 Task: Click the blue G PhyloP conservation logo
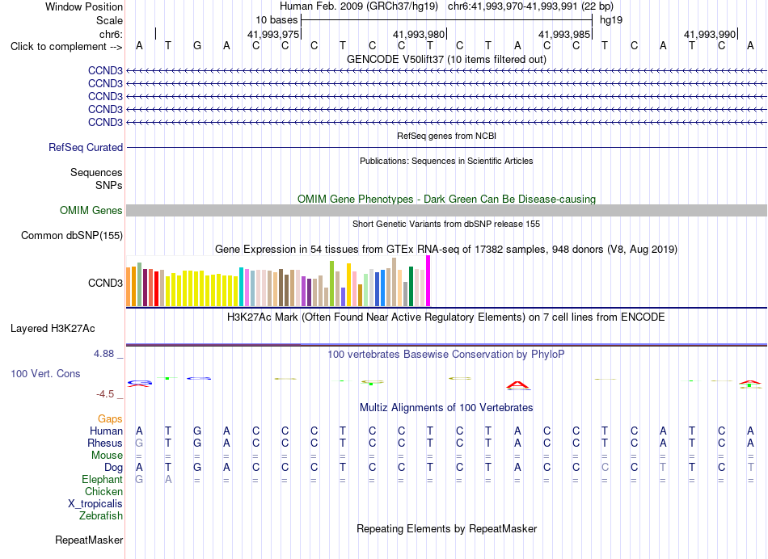[x=140, y=382]
